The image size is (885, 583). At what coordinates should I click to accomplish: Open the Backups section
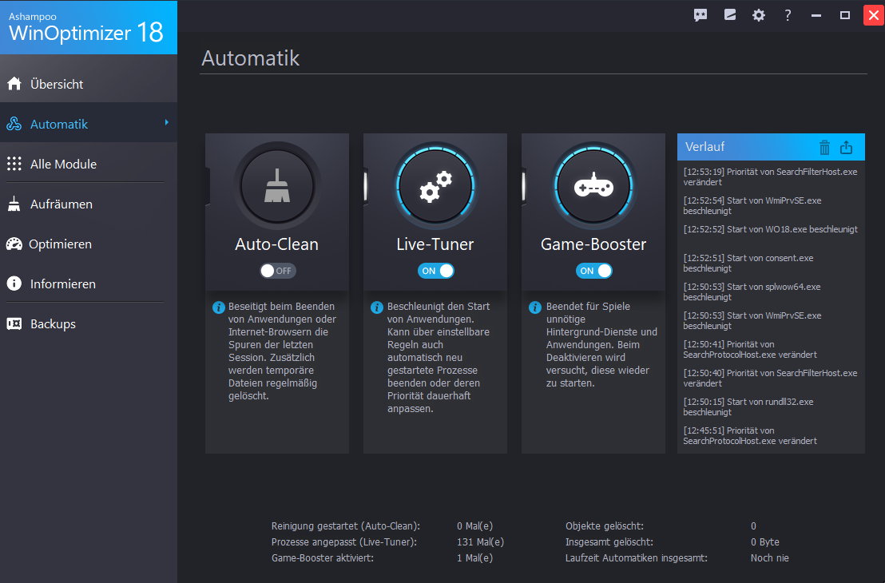[x=53, y=323]
